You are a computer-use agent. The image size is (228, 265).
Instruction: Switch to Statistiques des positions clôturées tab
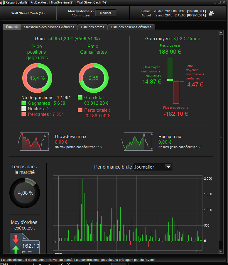(49, 27)
